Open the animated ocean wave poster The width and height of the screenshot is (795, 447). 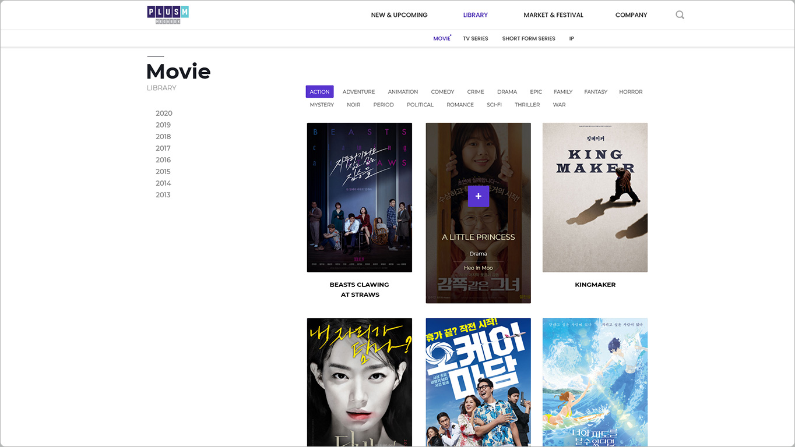[595, 382]
